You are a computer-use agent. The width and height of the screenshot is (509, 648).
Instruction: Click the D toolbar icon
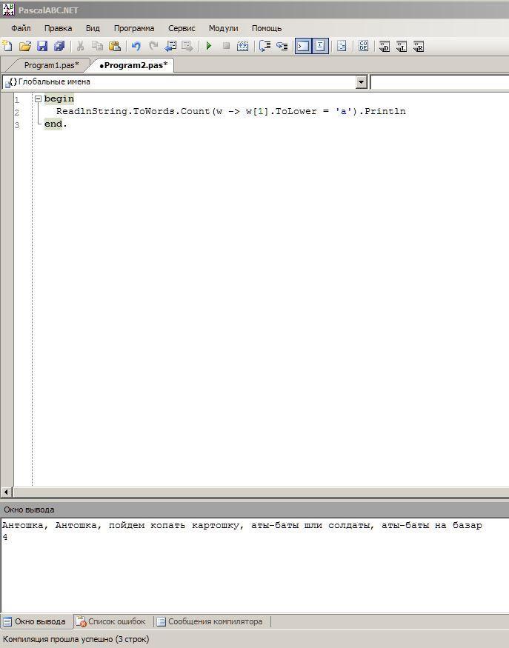(x=385, y=46)
